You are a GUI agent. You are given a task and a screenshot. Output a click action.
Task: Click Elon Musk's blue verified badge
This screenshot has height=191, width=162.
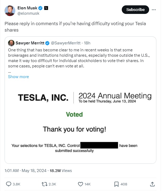(x=40, y=8)
